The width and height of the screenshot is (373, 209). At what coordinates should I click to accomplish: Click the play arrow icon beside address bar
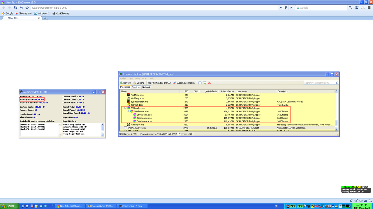point(291,8)
